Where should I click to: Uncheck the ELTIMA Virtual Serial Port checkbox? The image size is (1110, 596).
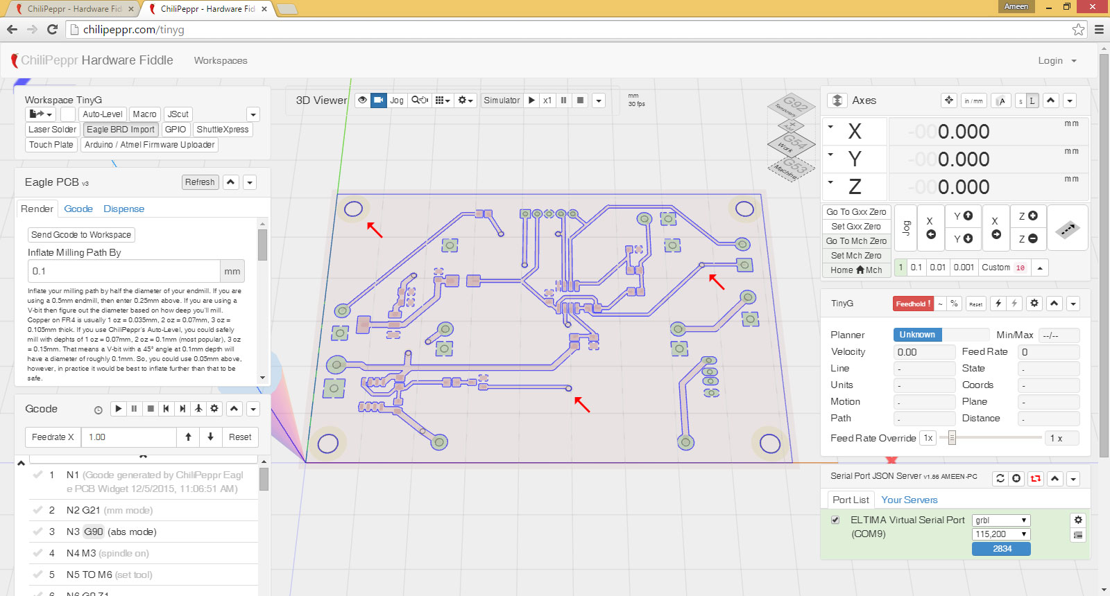point(835,520)
